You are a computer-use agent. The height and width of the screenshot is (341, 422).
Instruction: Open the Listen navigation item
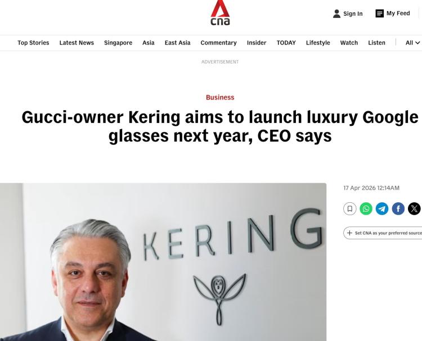tap(377, 43)
